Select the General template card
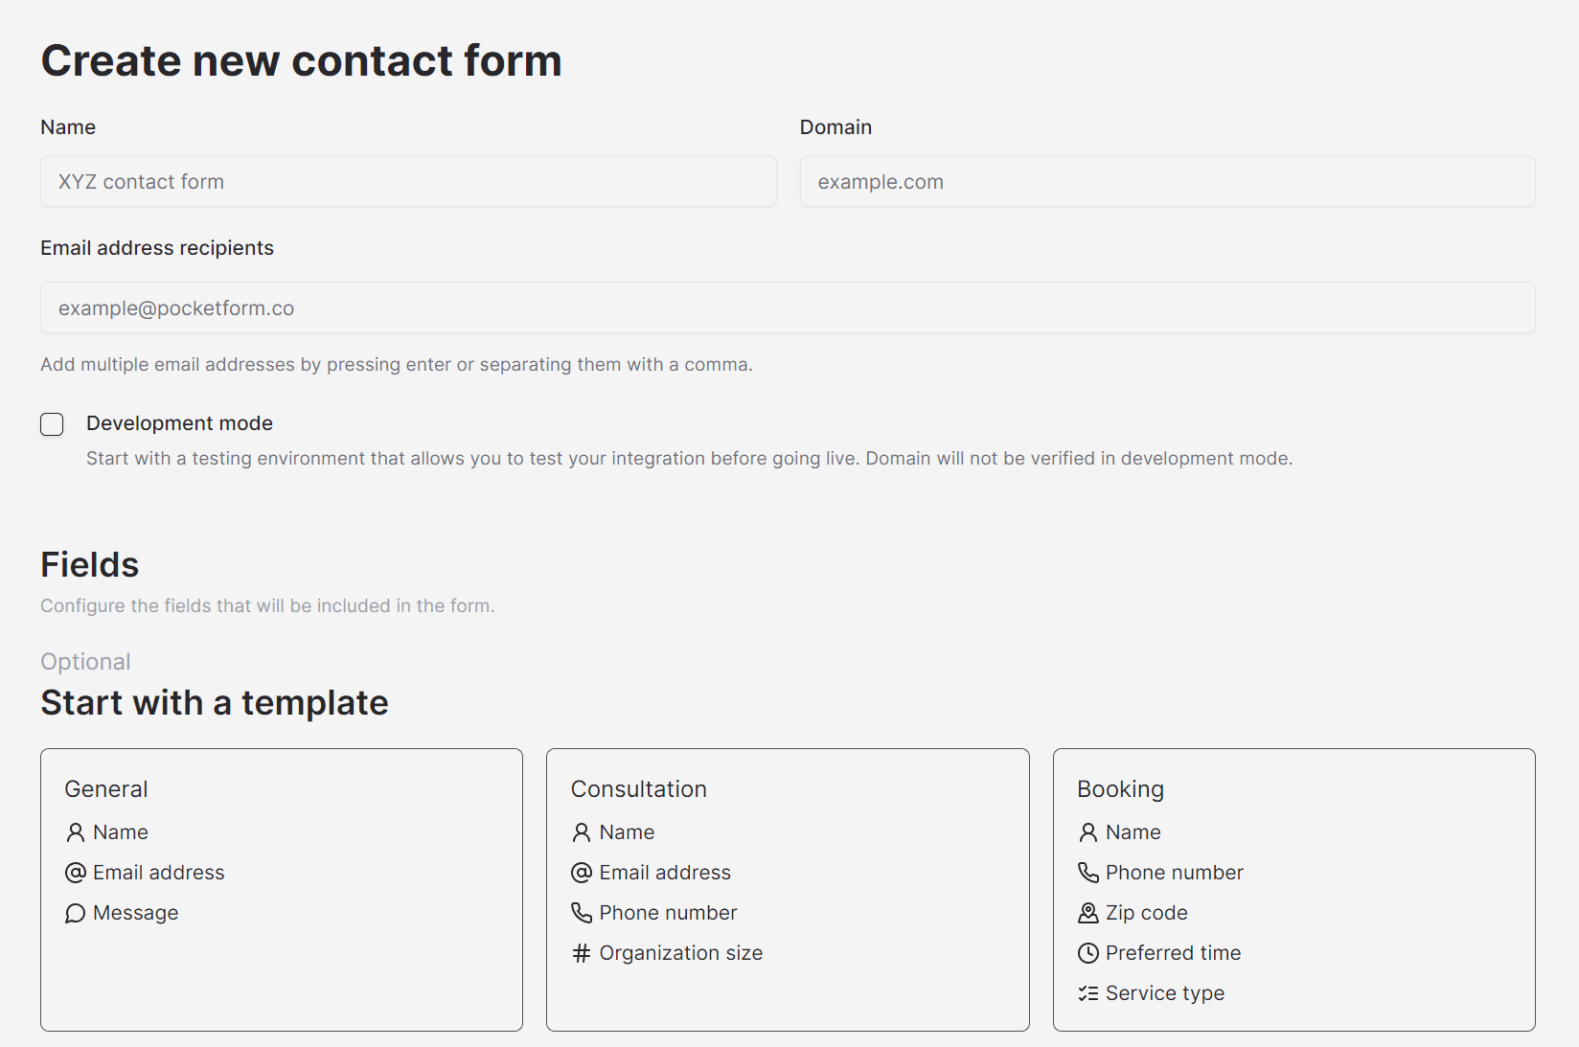 coord(282,890)
